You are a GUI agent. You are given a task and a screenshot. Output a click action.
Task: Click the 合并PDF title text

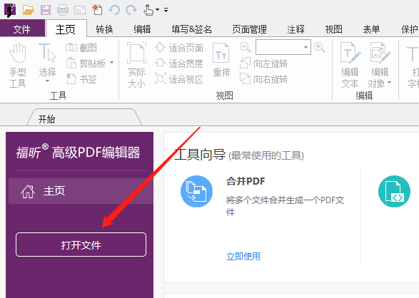click(x=246, y=181)
